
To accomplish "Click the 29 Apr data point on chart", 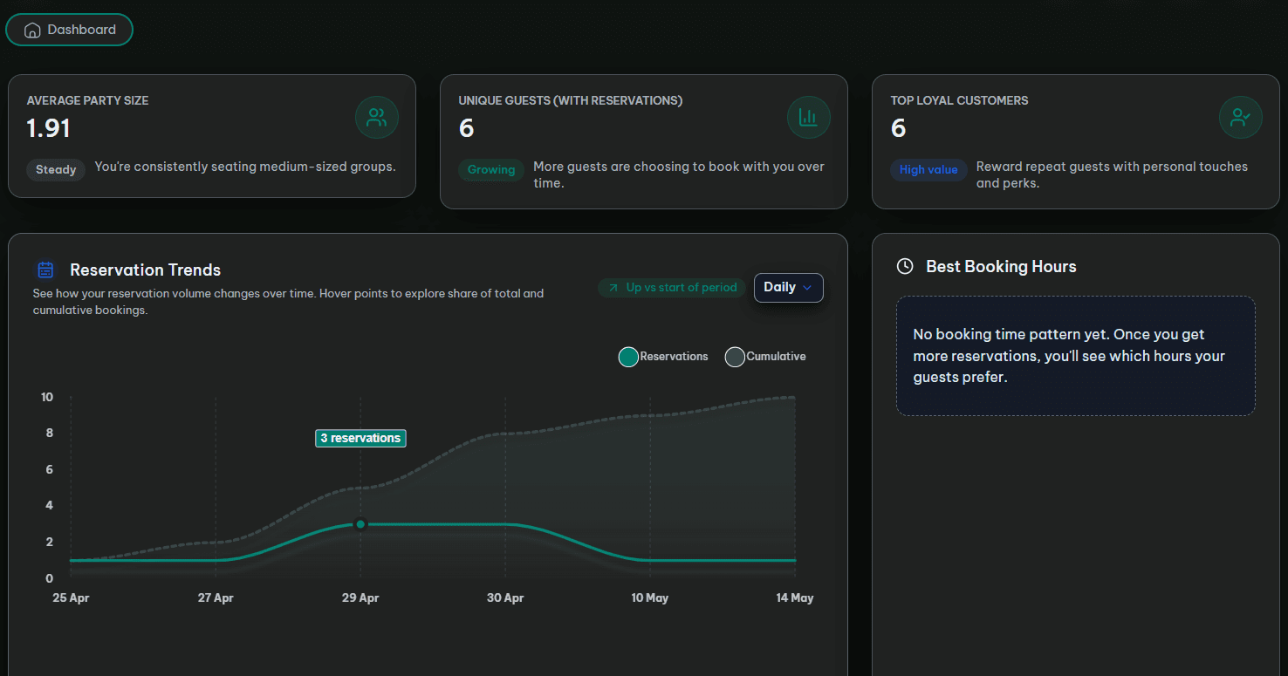I will (x=360, y=524).
